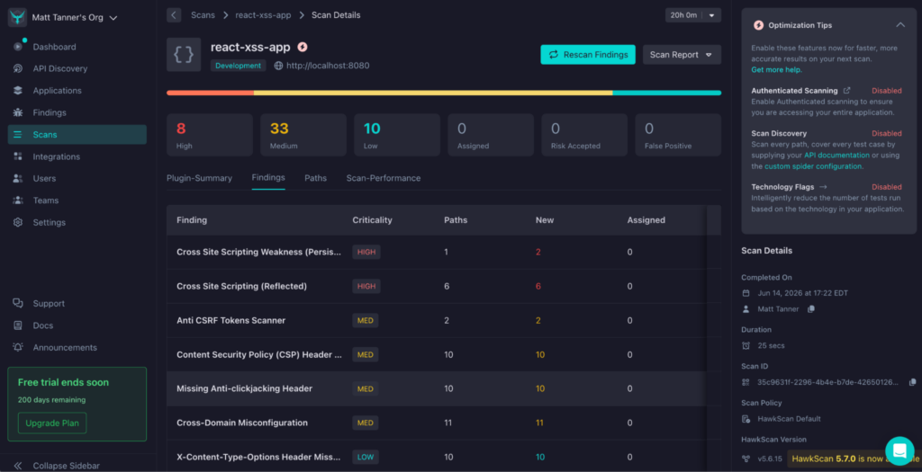The image size is (922, 472).
Task: Click the Applications stack icon
Action: pos(18,91)
